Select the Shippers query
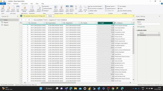This screenshot has width=163, height=91. 10,25
